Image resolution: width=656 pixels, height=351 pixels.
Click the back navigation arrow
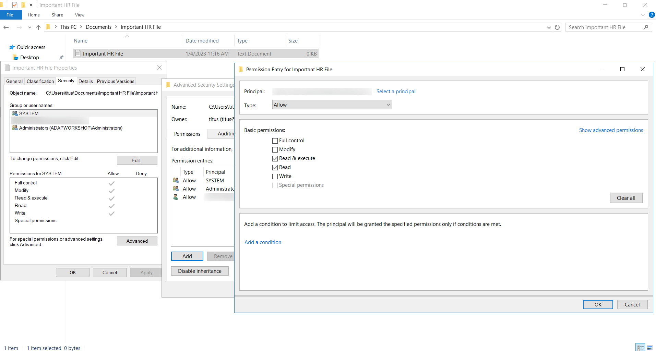click(6, 27)
